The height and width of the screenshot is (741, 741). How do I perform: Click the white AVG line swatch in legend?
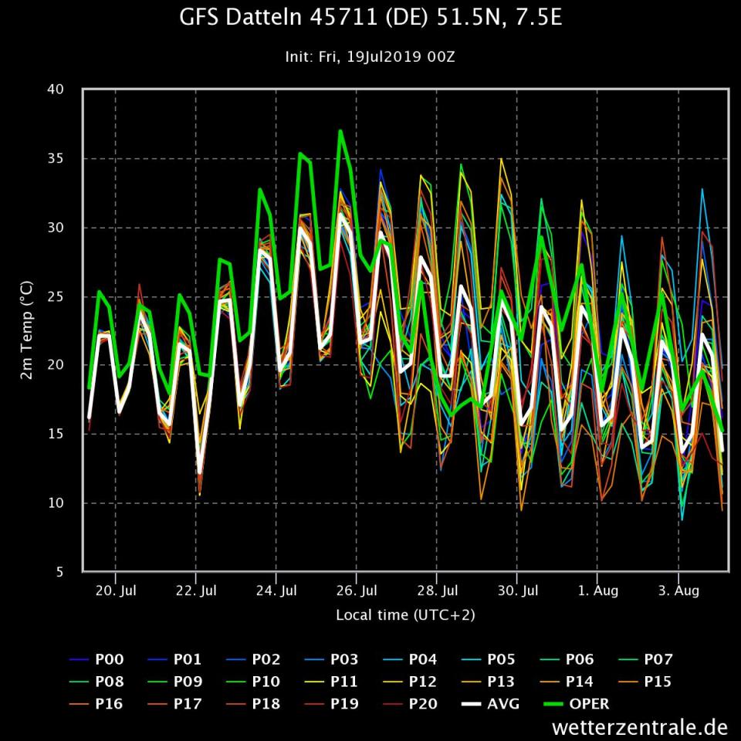point(472,703)
